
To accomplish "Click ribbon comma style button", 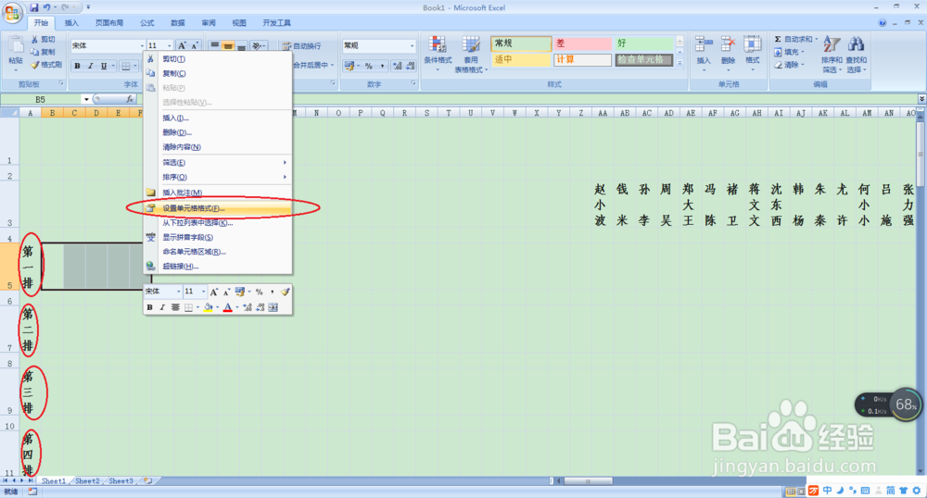I will click(x=383, y=66).
